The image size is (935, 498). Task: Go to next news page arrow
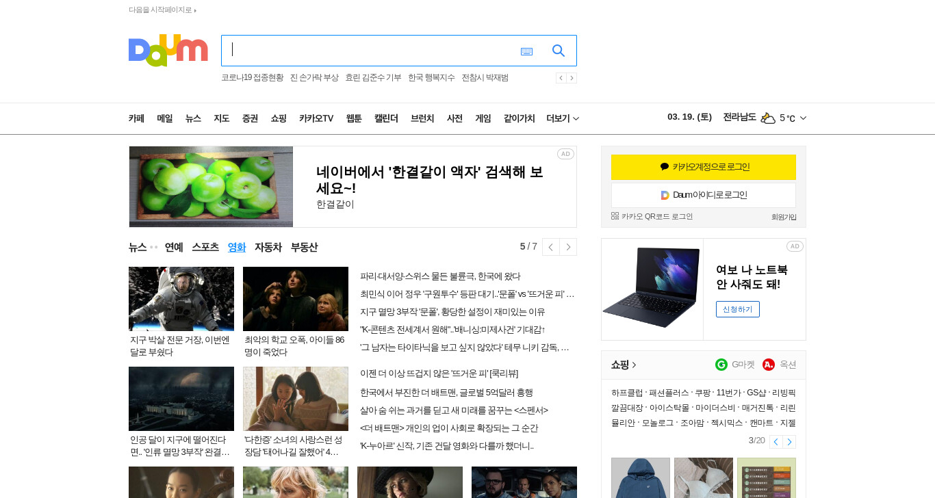(568, 247)
